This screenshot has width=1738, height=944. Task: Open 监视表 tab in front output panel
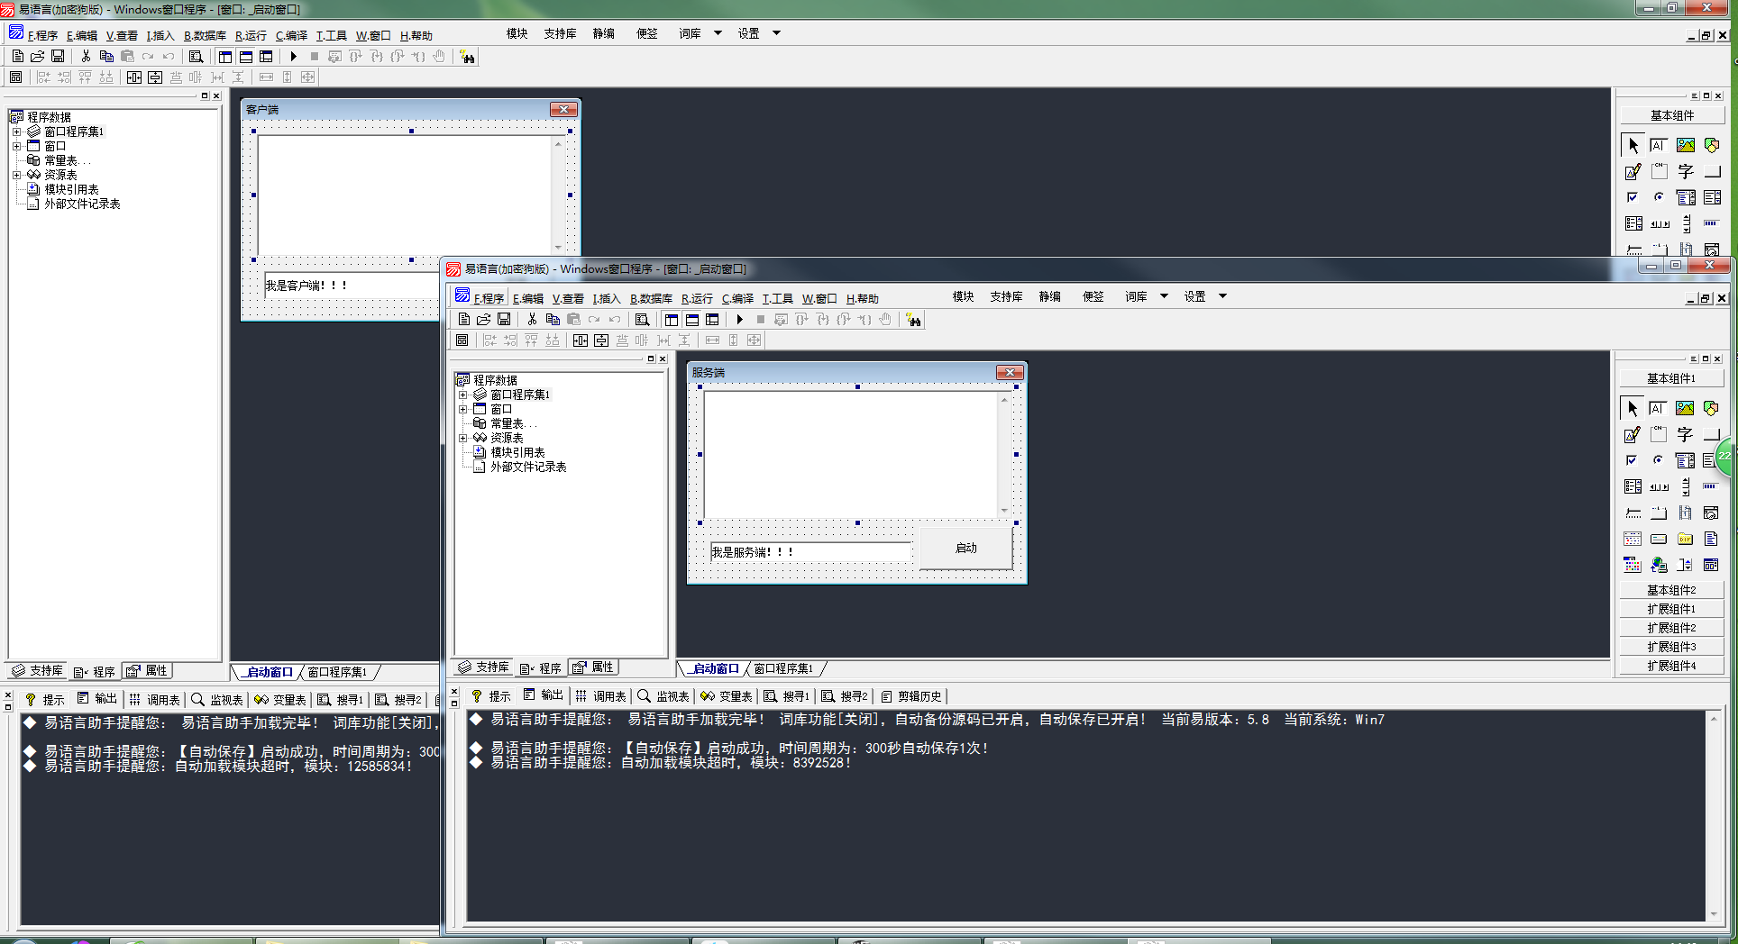point(663,696)
